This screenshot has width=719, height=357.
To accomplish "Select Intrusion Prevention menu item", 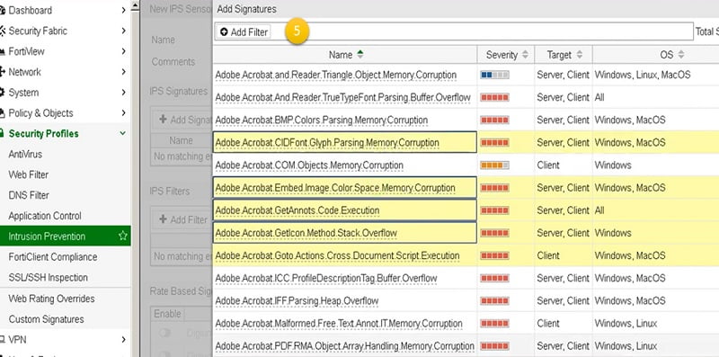I will tap(65, 236).
